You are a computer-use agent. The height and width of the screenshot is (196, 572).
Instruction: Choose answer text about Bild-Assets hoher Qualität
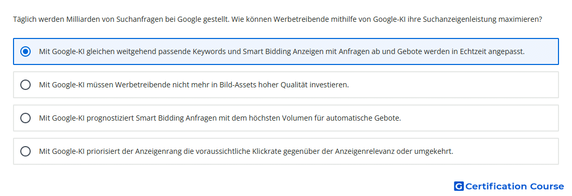tap(194, 85)
